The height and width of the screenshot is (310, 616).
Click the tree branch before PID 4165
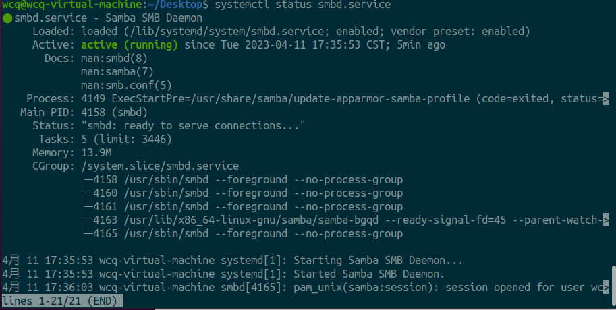tap(88, 233)
